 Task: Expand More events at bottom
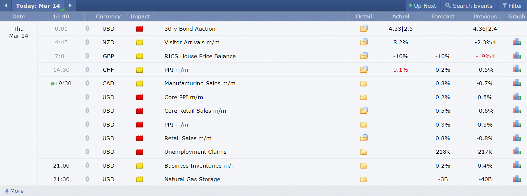coord(15,191)
